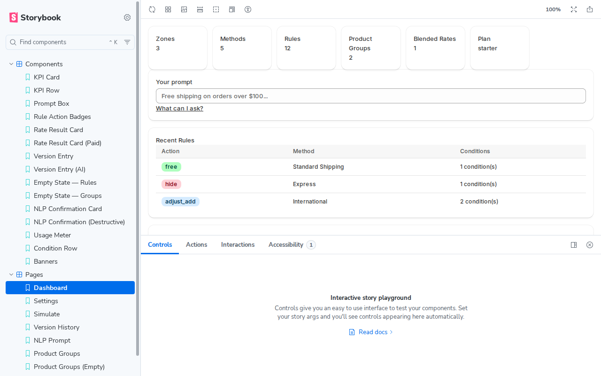Screen dimensions: 601x376
Task: Open the Storybook settings gear
Action: pyautogui.click(x=127, y=17)
